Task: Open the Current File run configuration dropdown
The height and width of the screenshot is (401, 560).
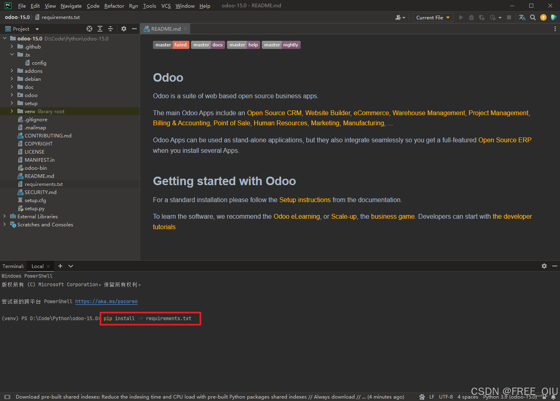Action: click(433, 17)
